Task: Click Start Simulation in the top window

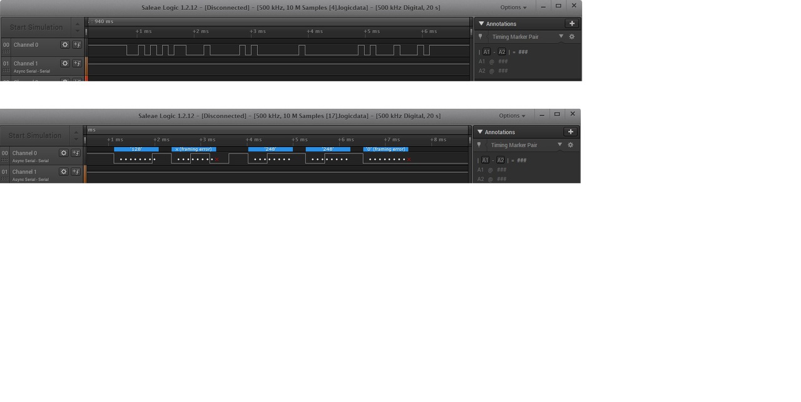Action: click(x=36, y=28)
